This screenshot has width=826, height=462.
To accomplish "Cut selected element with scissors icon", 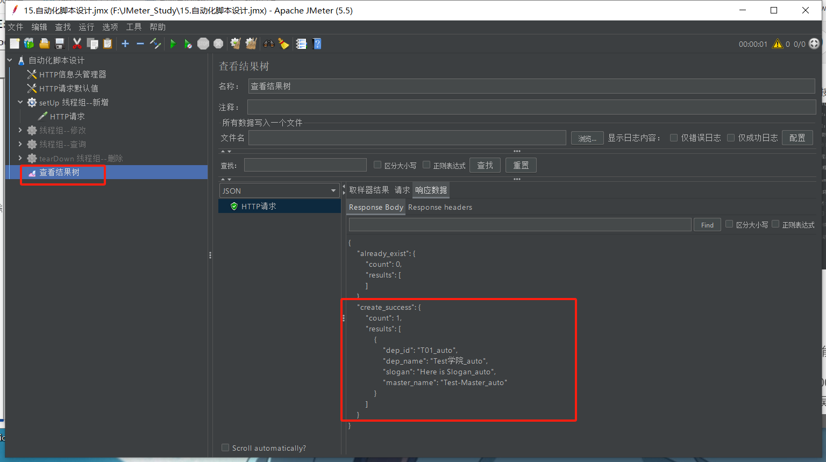I will point(77,44).
